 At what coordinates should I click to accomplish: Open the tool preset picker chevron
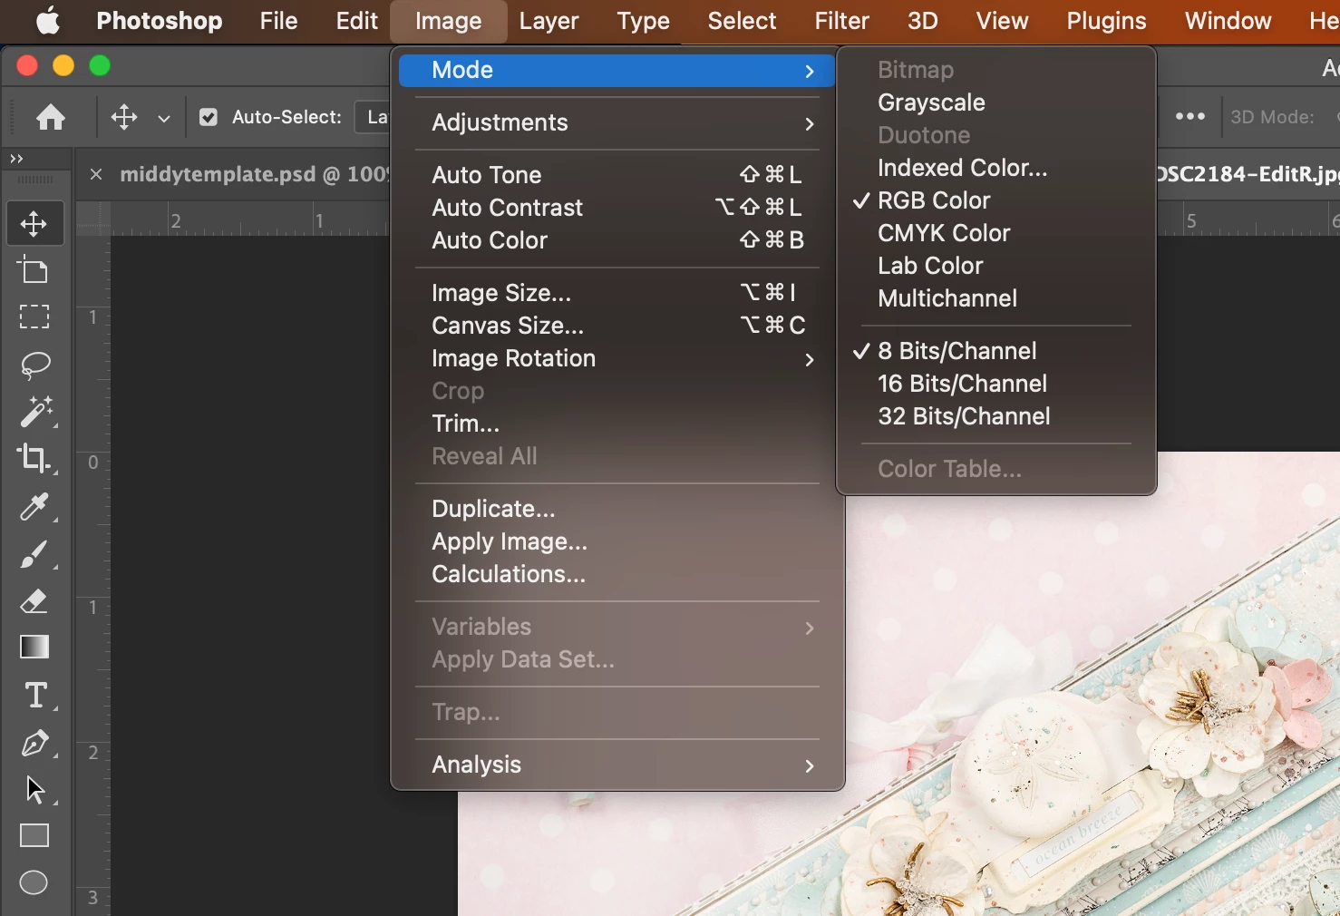tap(164, 118)
